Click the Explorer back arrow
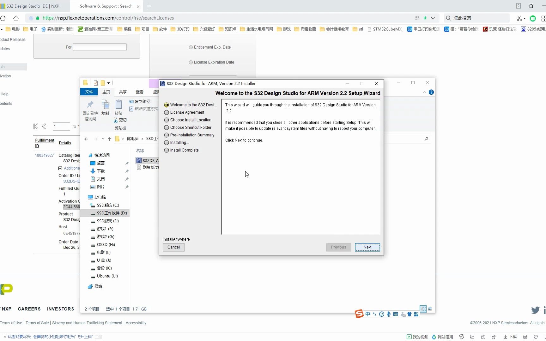 point(86,139)
